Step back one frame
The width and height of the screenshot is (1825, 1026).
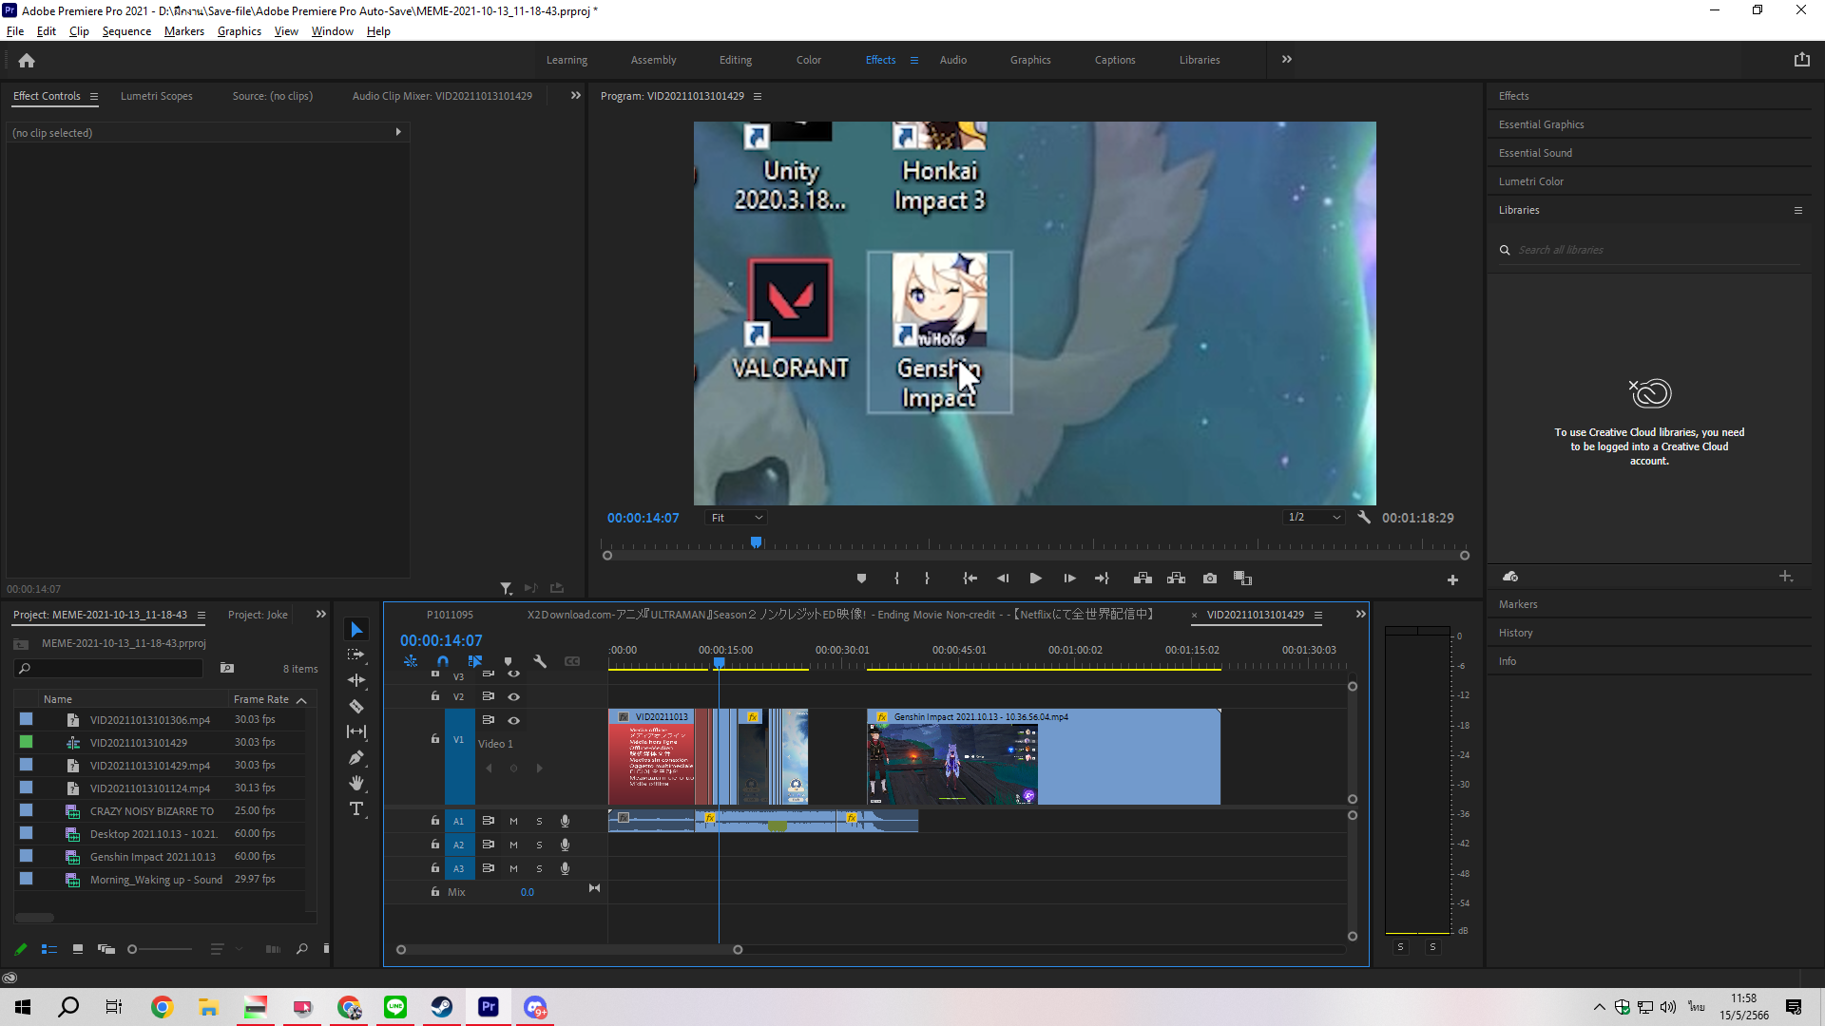pos(1003,579)
